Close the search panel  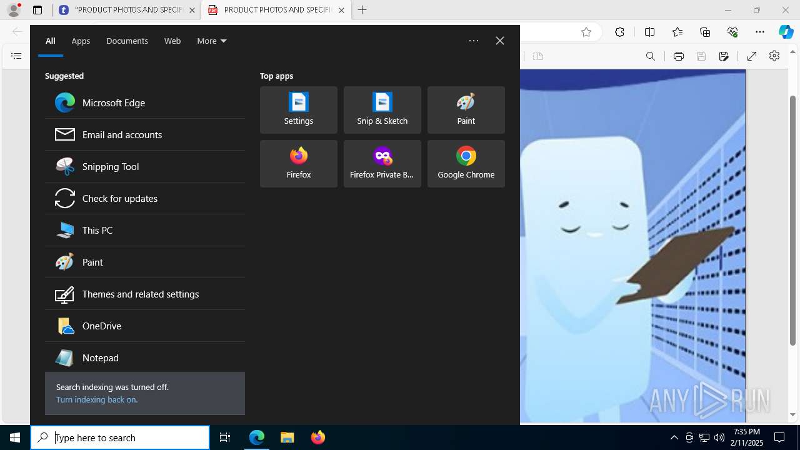500,41
